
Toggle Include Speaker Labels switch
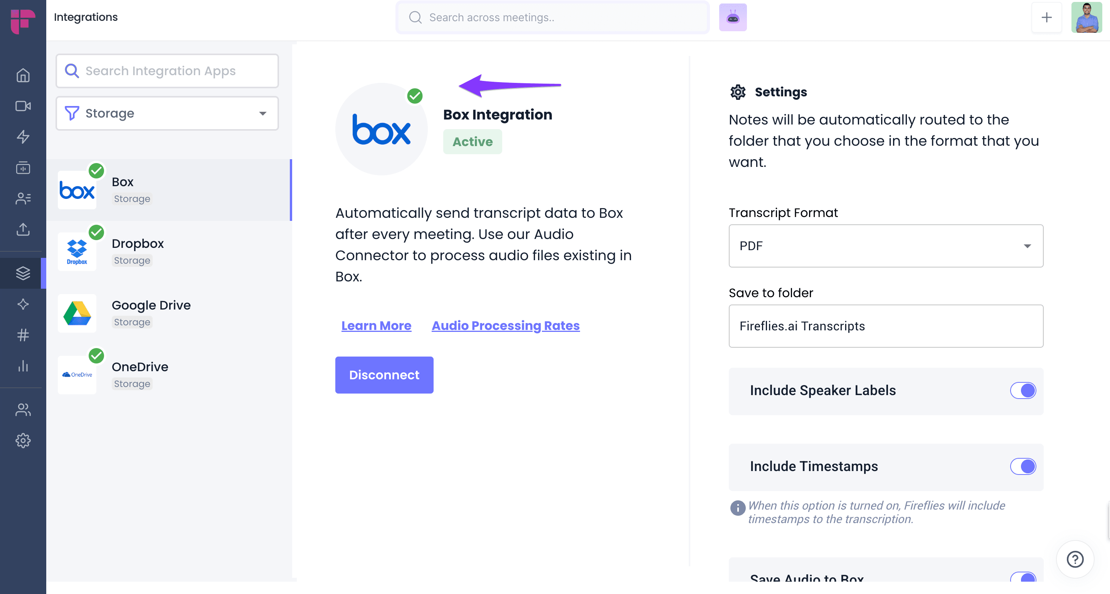click(1023, 390)
